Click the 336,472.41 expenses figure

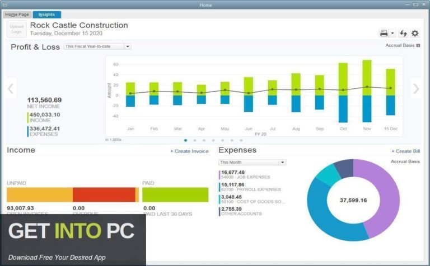pos(45,129)
